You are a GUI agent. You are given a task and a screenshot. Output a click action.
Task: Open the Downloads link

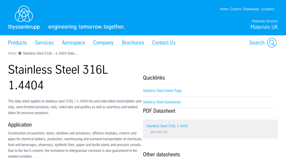coord(251,9)
